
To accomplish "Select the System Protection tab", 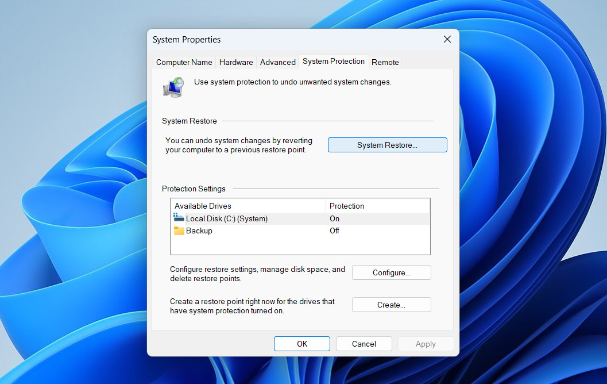I will [x=333, y=62].
